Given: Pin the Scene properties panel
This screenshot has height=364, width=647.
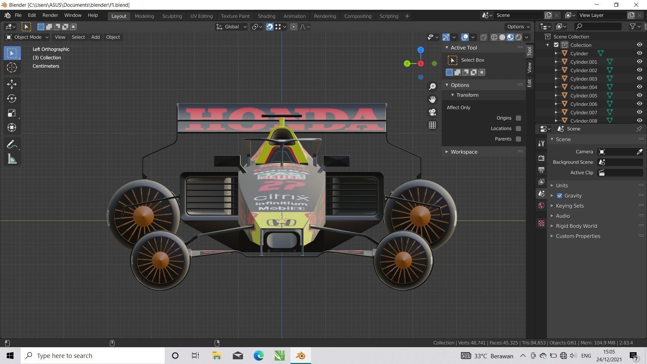Looking at the screenshot, I should point(639,129).
